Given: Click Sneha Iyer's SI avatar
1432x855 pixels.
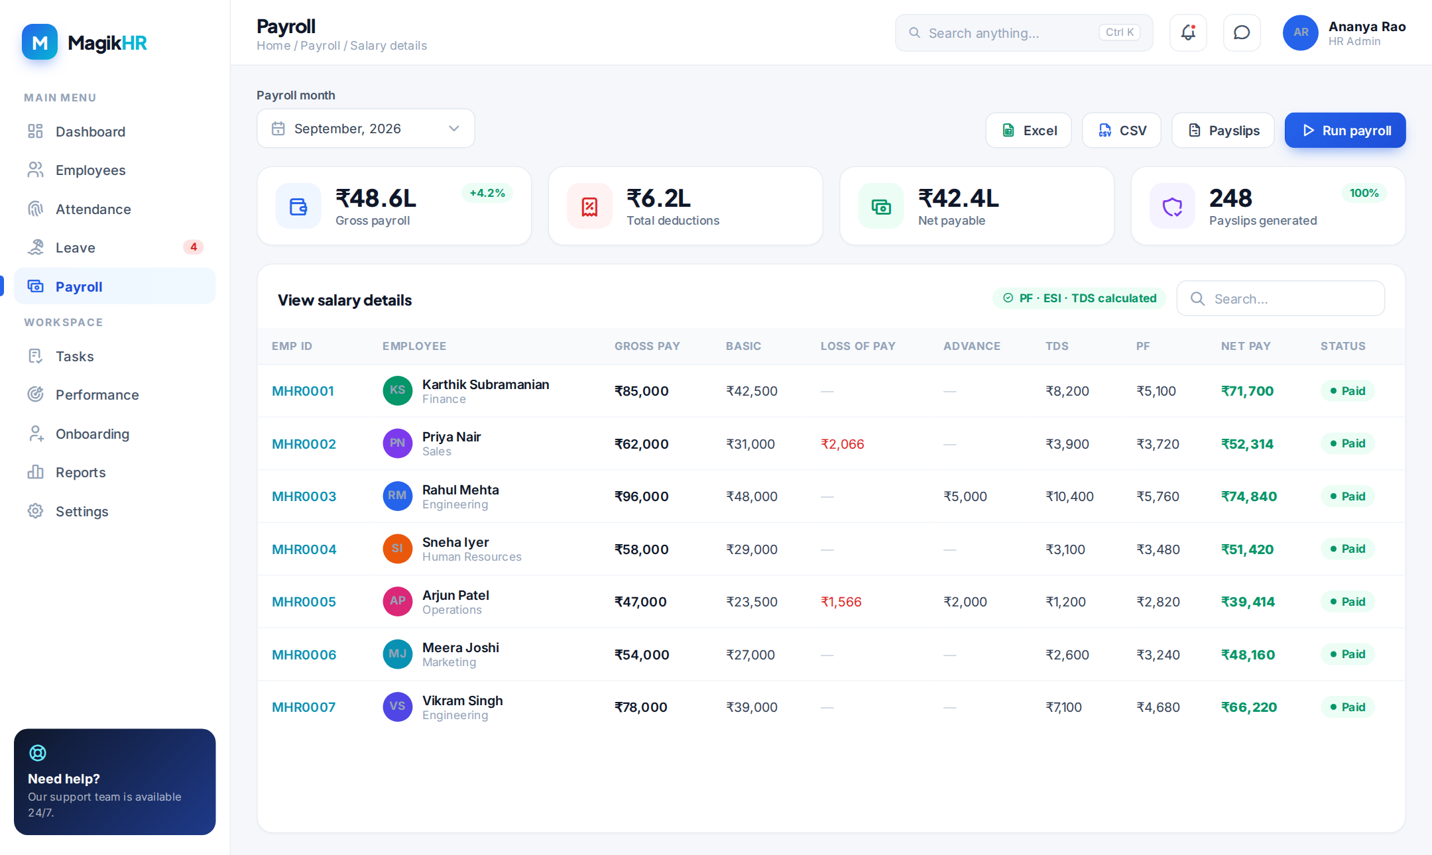Looking at the screenshot, I should click(397, 549).
